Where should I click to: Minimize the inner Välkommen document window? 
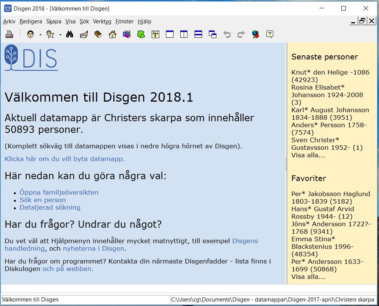pyautogui.click(x=353, y=21)
